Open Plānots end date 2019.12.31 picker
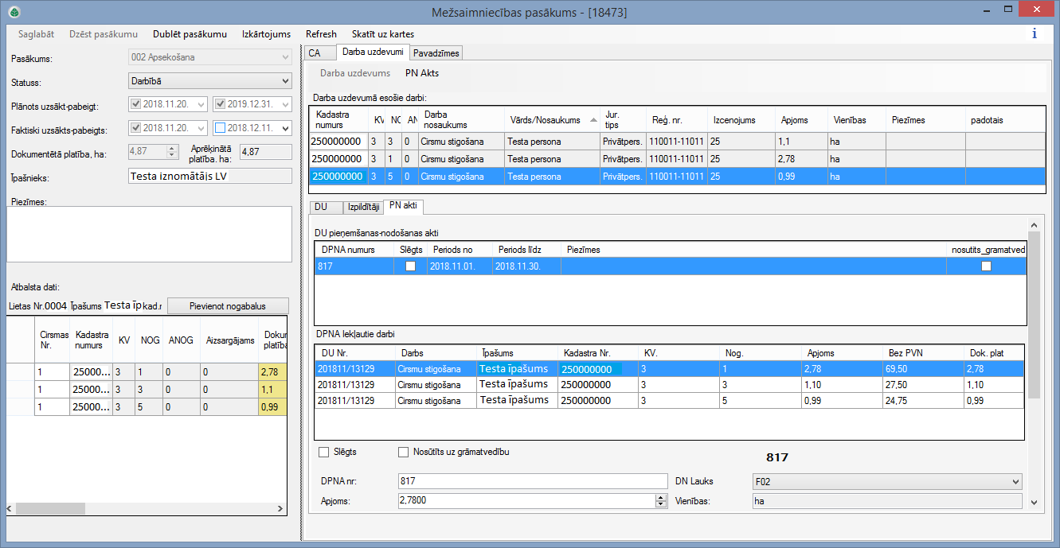 285,104
